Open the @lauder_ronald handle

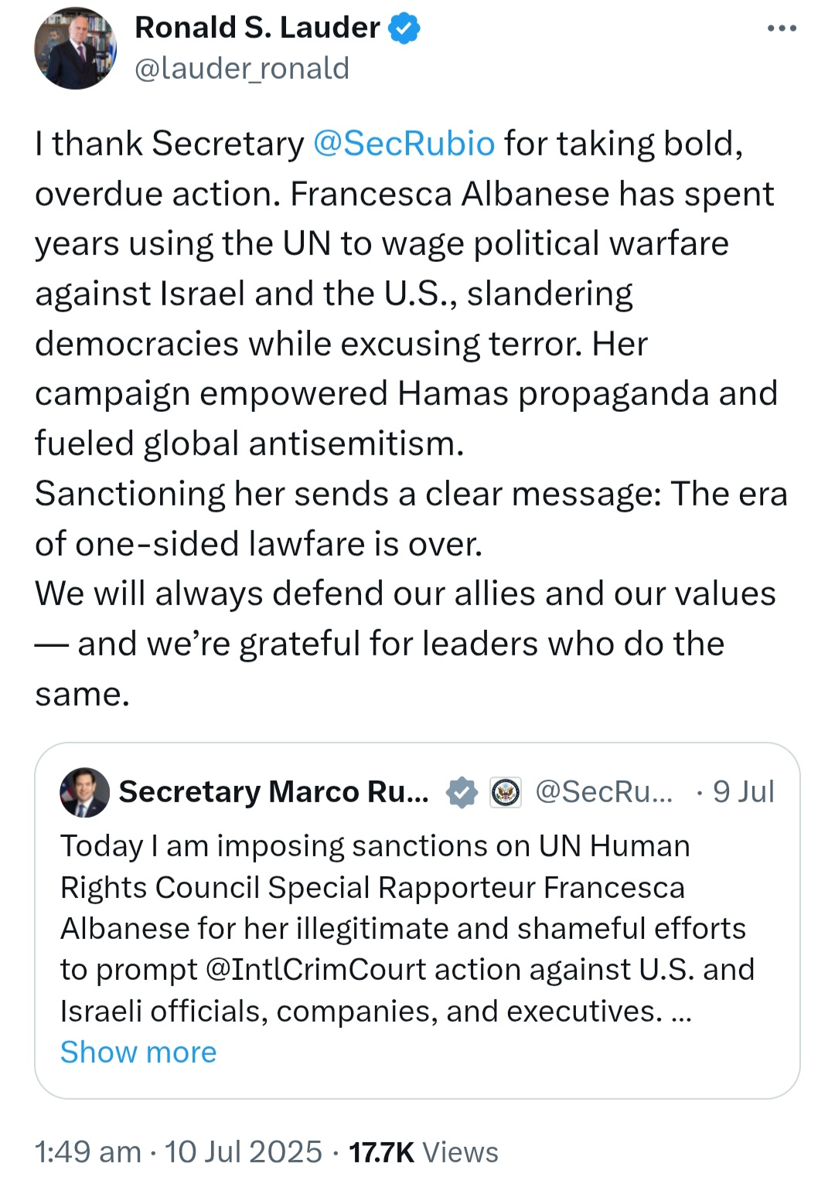[x=242, y=69]
